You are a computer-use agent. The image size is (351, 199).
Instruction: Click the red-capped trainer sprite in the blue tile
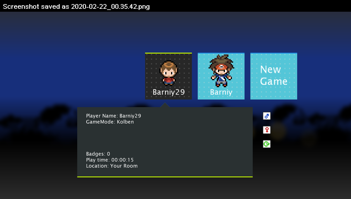221,71
